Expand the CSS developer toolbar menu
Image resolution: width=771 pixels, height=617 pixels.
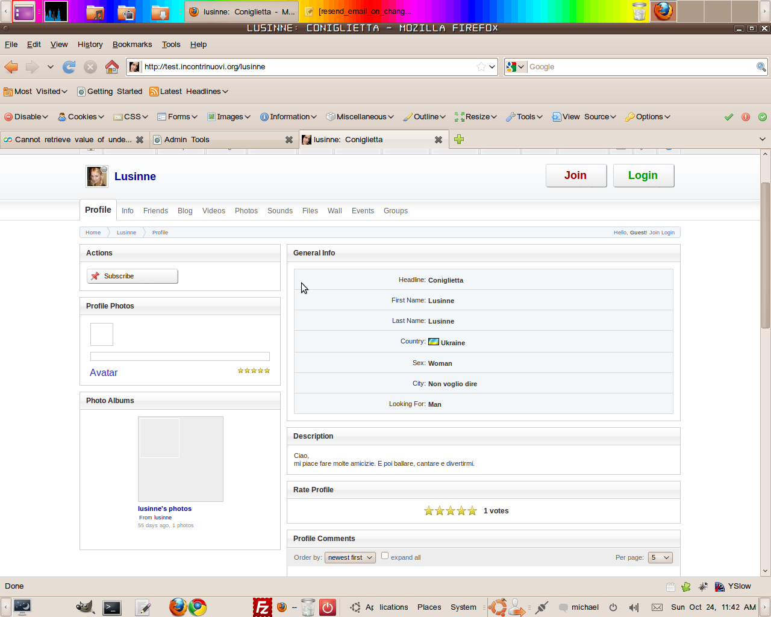pyautogui.click(x=131, y=117)
